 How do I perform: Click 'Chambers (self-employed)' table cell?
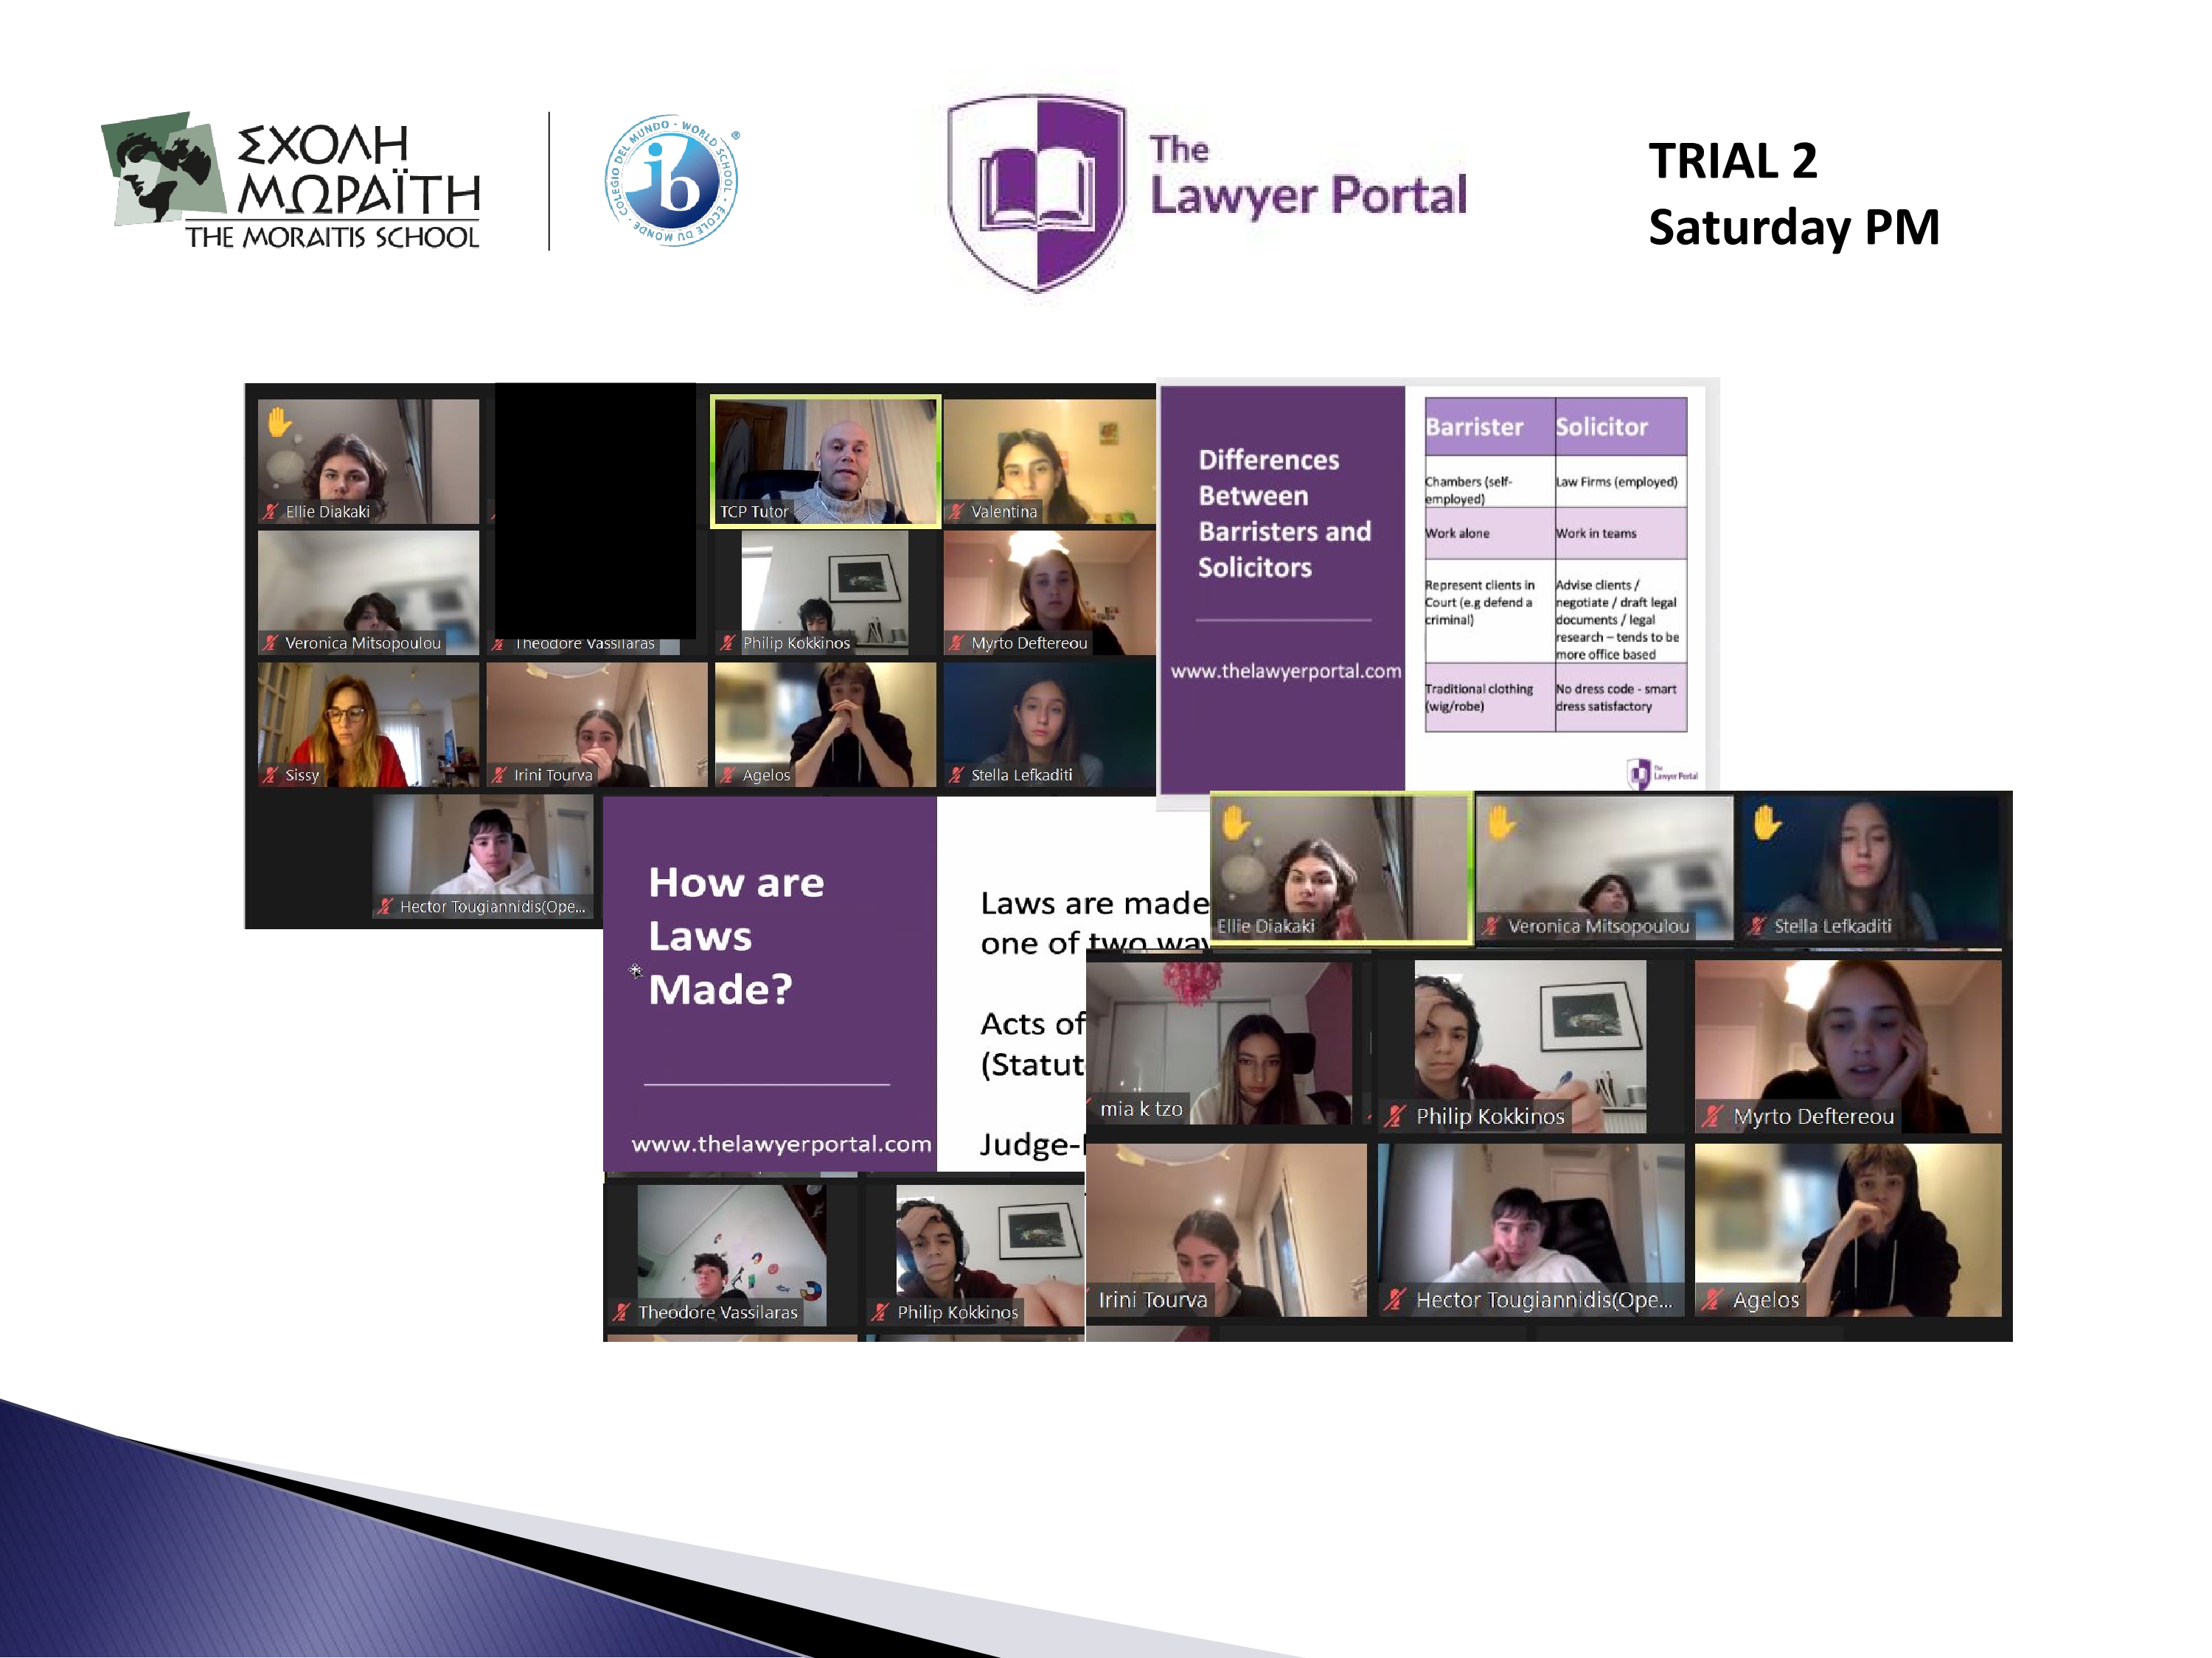click(1489, 482)
